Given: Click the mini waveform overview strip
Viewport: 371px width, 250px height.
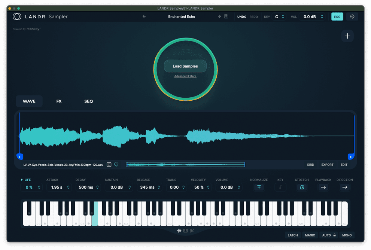Looking at the screenshot, I should (185, 164).
